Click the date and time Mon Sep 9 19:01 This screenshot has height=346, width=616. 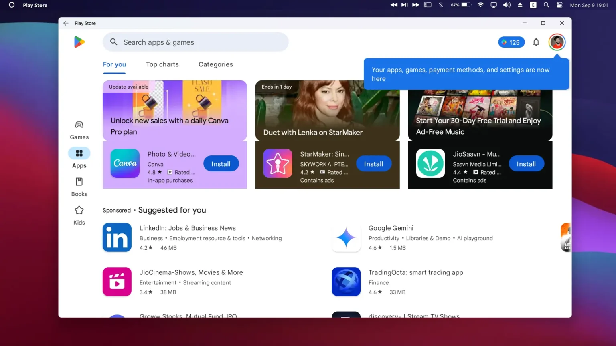point(589,5)
